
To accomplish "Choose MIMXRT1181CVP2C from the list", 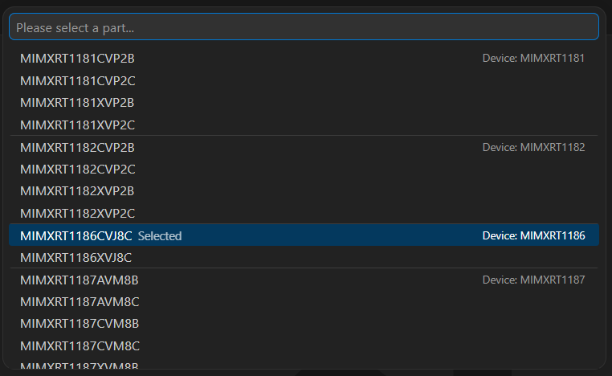I will 77,80.
